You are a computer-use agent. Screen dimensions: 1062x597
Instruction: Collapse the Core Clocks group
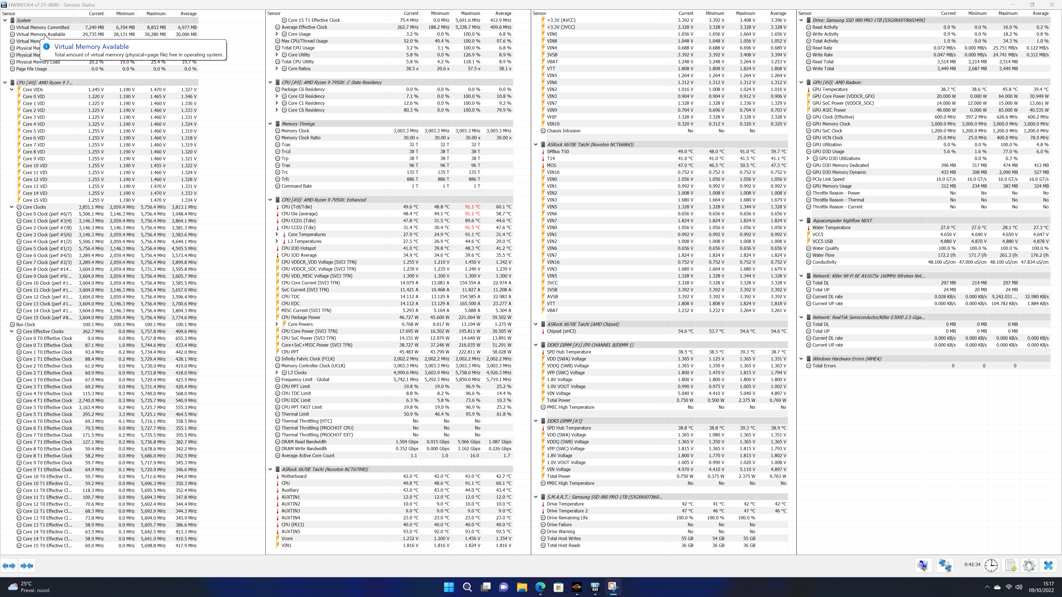click(12, 207)
